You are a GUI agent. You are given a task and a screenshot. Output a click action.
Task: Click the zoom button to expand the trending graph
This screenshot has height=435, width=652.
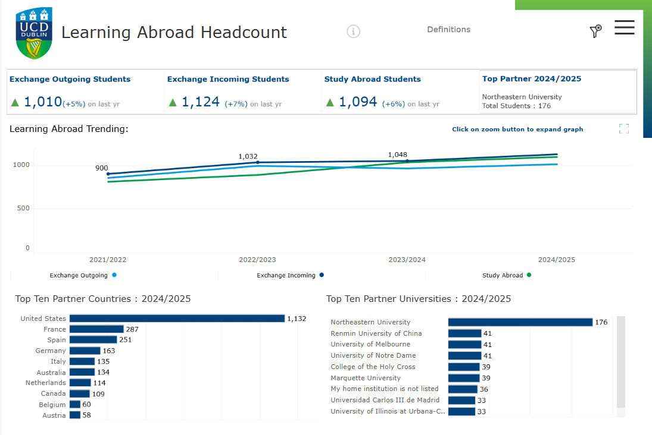click(624, 128)
